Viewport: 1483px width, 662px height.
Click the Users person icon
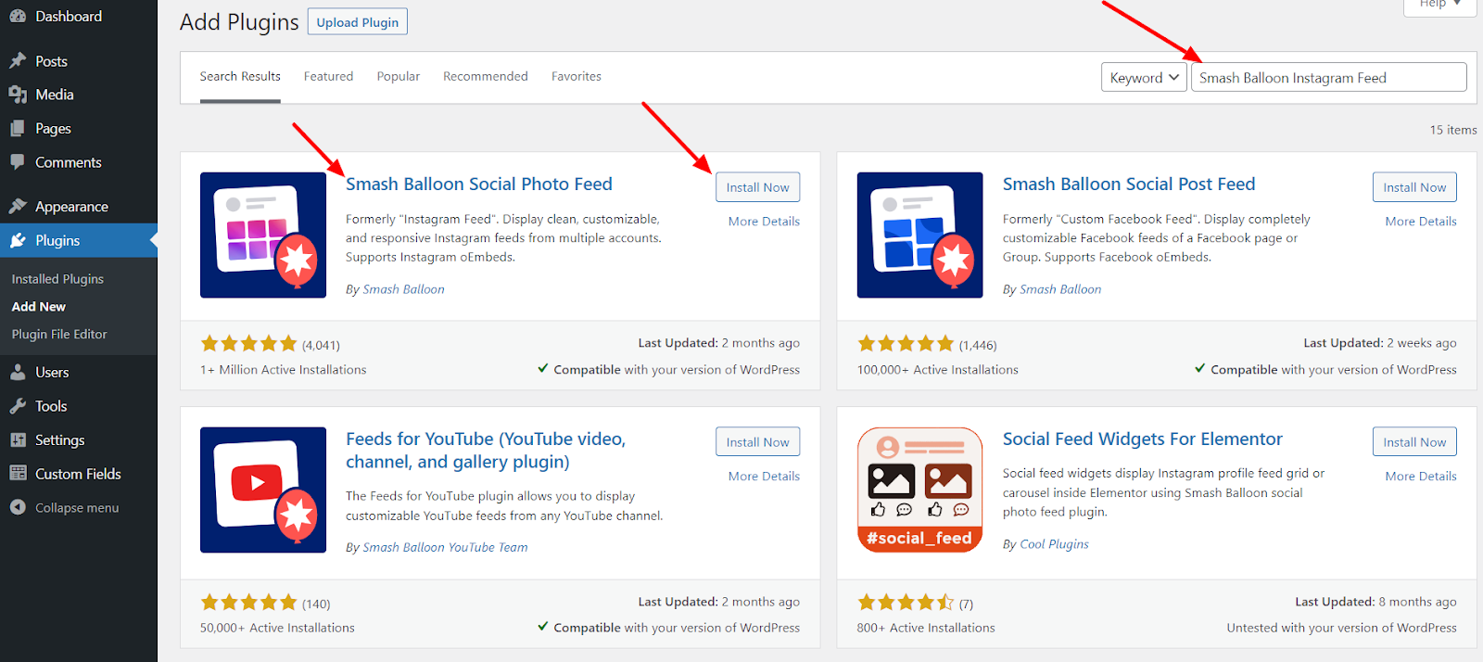pos(18,373)
